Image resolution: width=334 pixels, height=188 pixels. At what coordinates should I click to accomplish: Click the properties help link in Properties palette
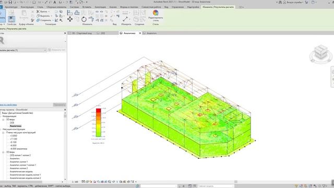[8, 105]
